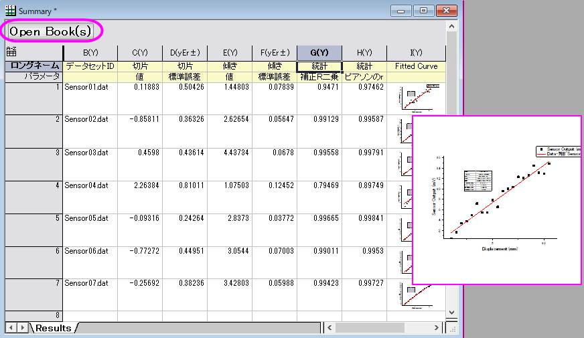Click the 補正R二乗 parameter cell
584x338 pixels.
[319, 77]
